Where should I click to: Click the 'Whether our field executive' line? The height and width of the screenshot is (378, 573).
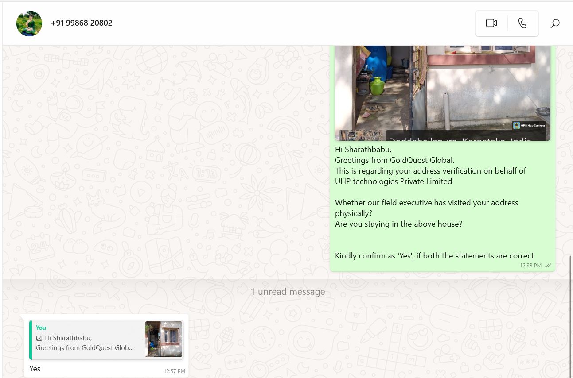point(426,203)
